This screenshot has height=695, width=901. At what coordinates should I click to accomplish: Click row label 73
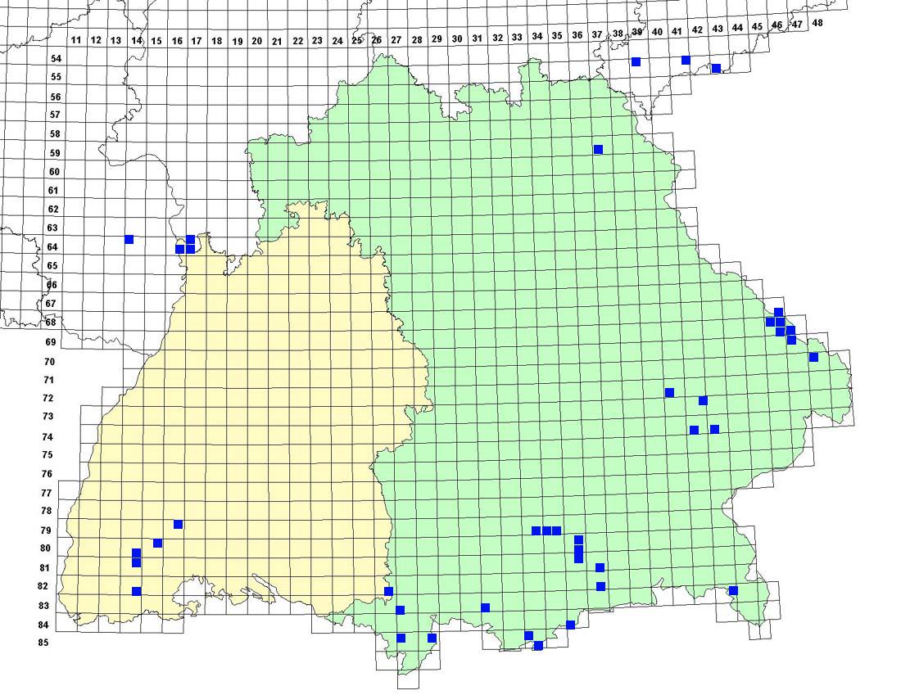click(x=48, y=417)
